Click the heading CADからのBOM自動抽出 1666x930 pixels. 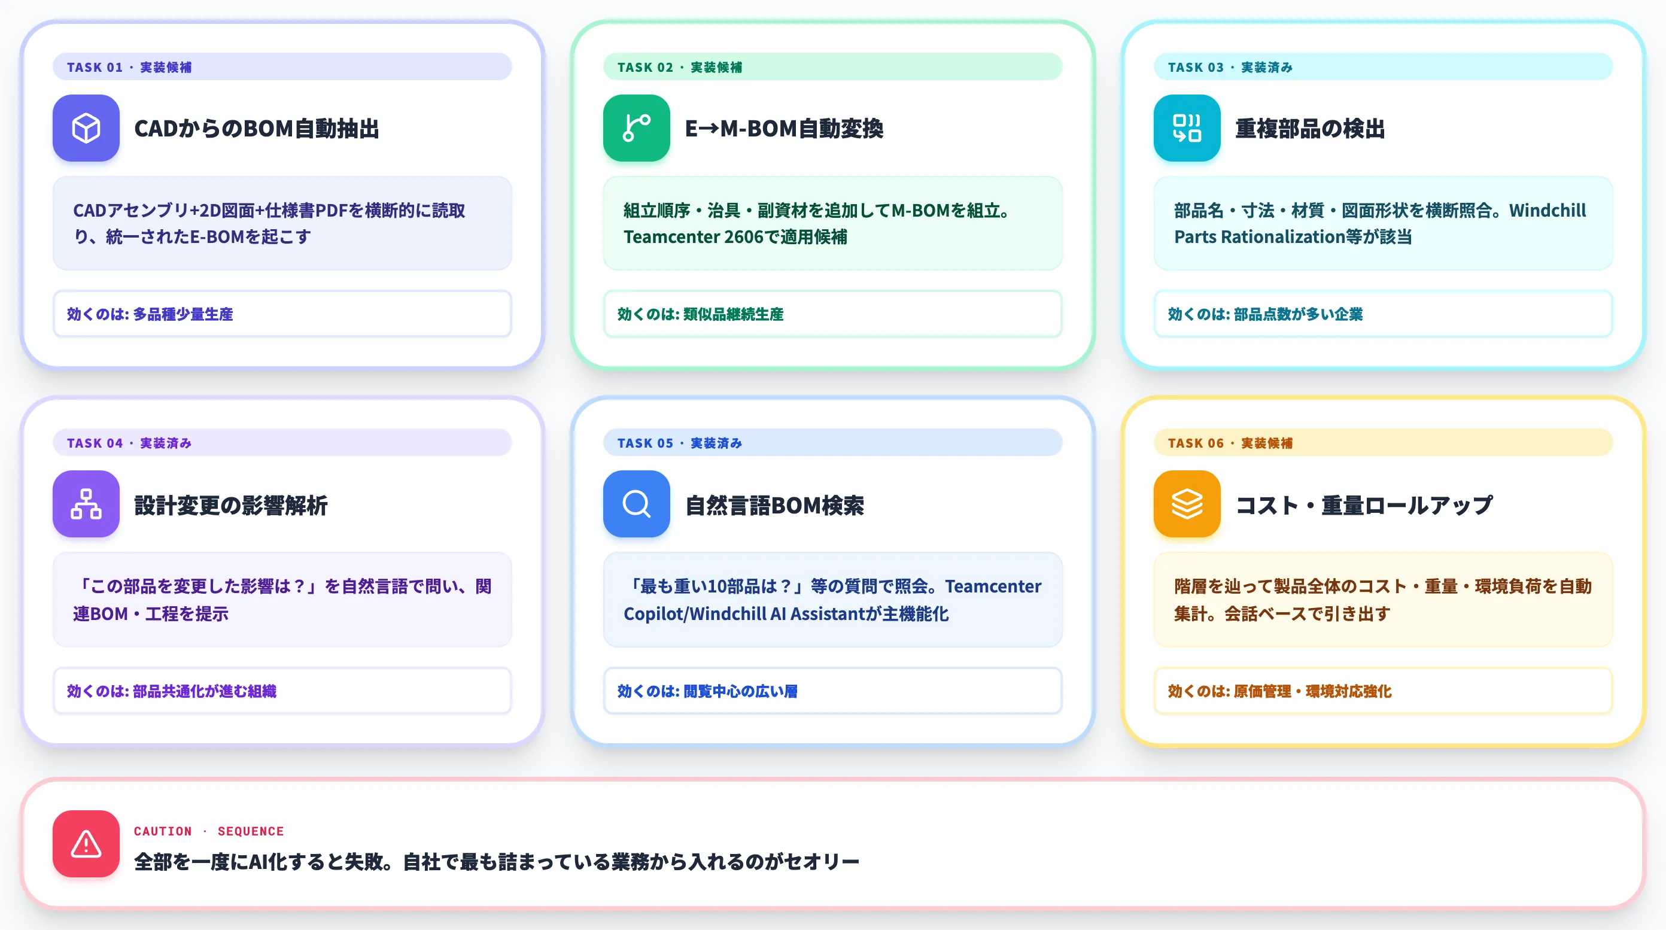click(x=257, y=129)
